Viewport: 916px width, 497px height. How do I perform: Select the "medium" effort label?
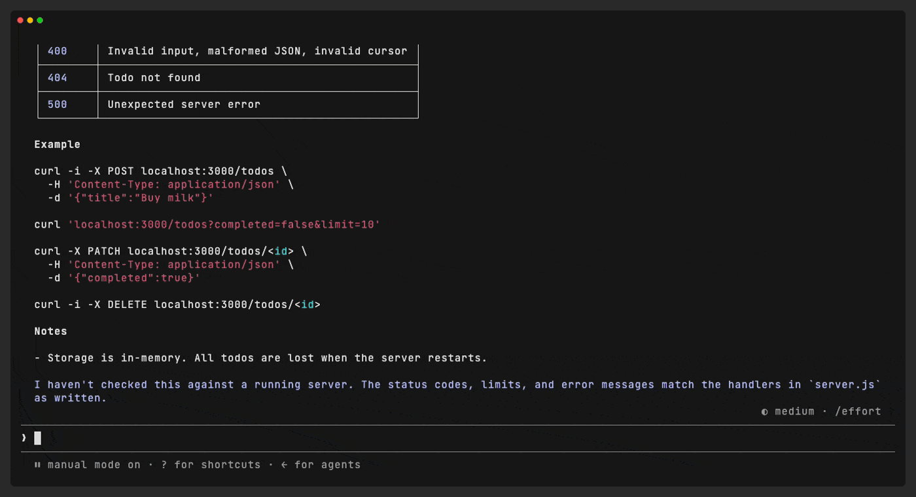pyautogui.click(x=794, y=411)
